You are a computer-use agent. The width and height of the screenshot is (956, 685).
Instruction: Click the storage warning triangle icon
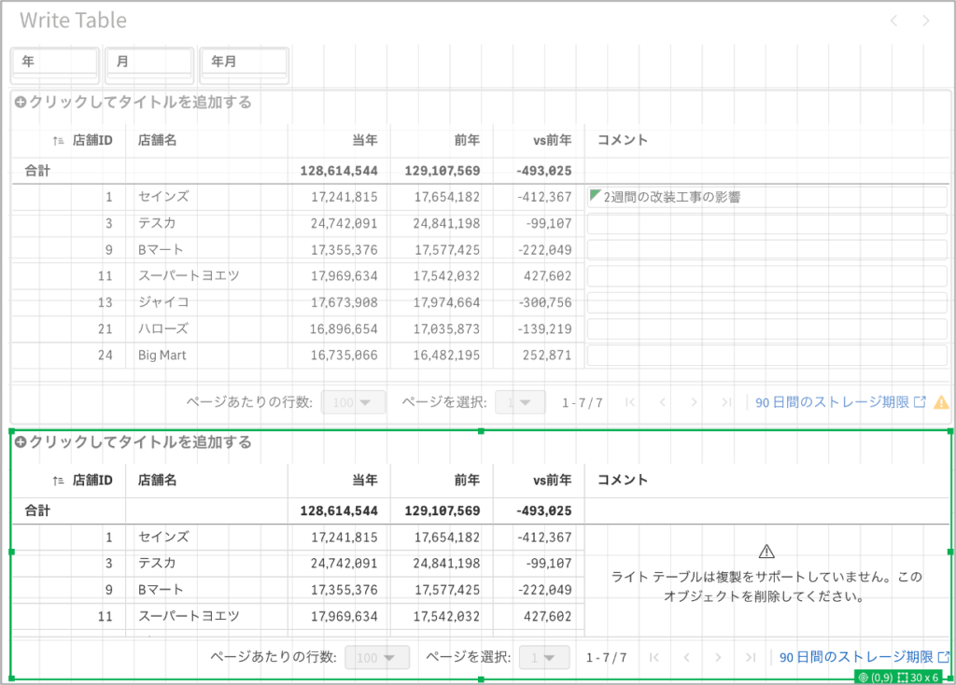tap(940, 402)
